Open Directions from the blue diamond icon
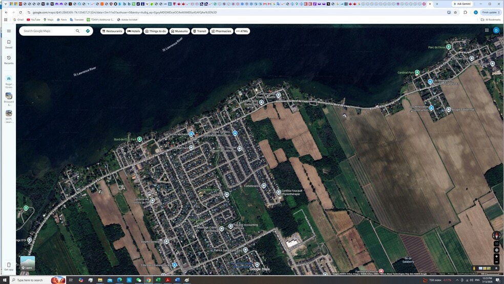 coord(88,31)
